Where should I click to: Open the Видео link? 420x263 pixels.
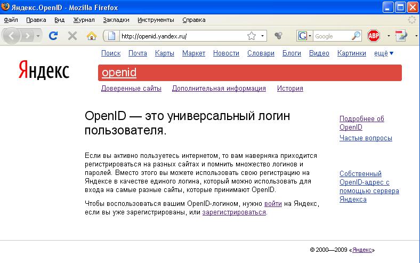click(x=319, y=53)
